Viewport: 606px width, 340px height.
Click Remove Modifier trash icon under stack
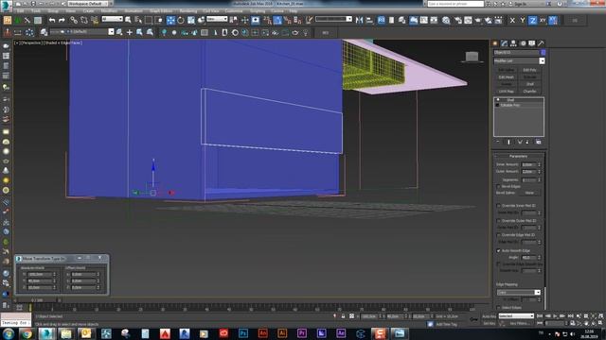[527, 142]
